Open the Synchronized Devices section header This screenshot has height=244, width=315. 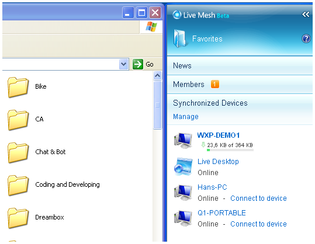pyautogui.click(x=210, y=103)
